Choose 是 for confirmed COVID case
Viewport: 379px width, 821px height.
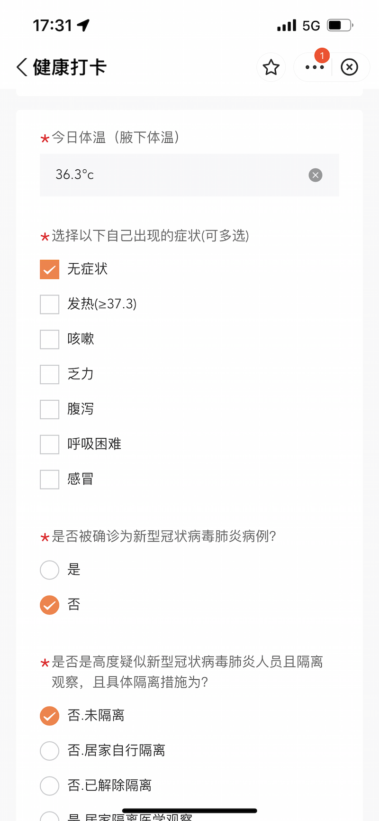(50, 570)
